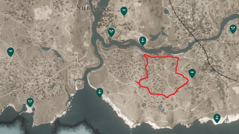Click the eagle marker east of red outline

coord(192,73)
